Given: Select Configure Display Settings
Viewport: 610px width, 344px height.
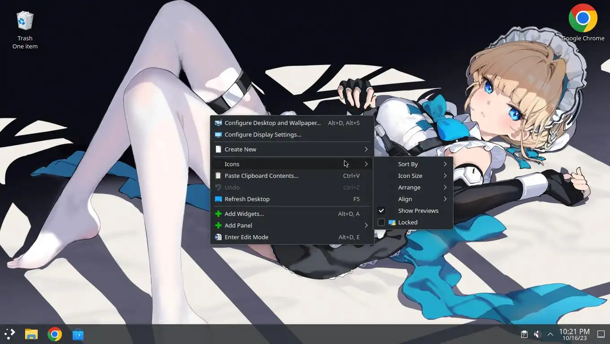Looking at the screenshot, I should pyautogui.click(x=292, y=134).
